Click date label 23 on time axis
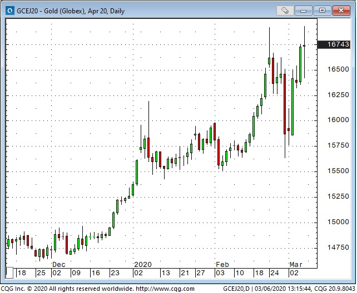The image size is (357, 293). pyautogui.click(x=115, y=273)
